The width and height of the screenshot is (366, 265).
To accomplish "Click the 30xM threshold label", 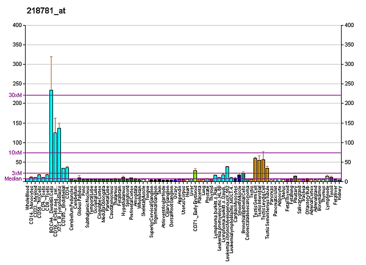I will coord(15,95).
